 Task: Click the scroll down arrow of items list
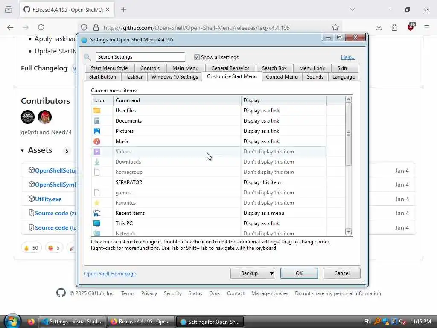(x=348, y=232)
